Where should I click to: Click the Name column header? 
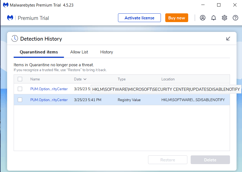pyautogui.click(x=35, y=79)
